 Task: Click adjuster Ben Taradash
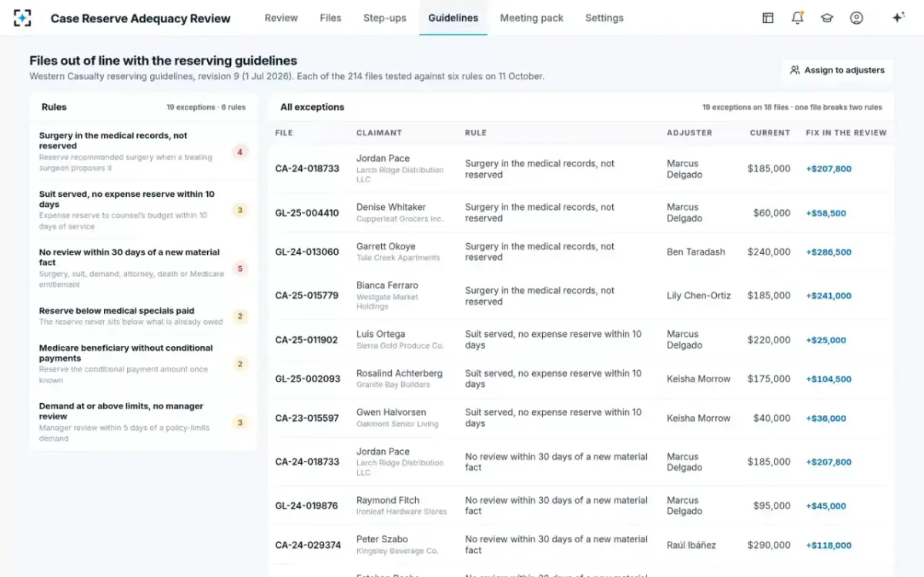pyautogui.click(x=696, y=252)
